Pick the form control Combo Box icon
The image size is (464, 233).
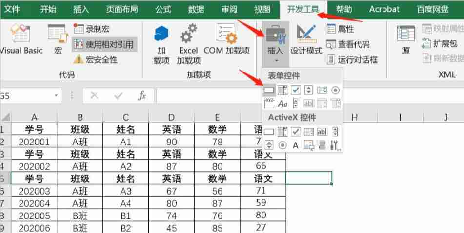pos(282,90)
